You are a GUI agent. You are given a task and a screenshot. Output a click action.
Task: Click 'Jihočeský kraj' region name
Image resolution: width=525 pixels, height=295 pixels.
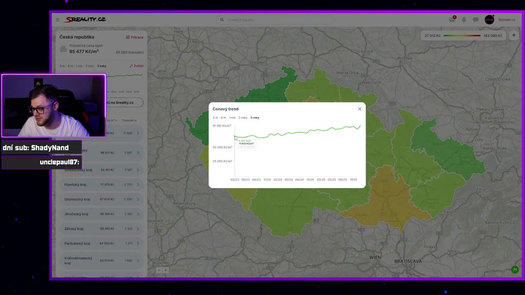click(76, 214)
